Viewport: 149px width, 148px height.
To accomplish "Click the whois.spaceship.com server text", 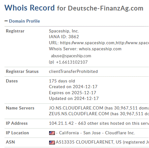I will tap(100, 49).
